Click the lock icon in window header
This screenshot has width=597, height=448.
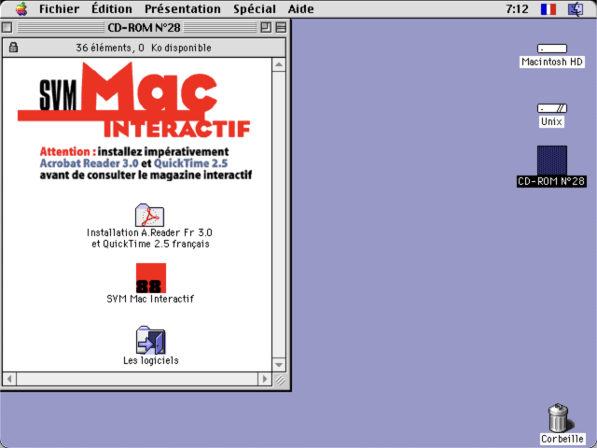(x=13, y=48)
